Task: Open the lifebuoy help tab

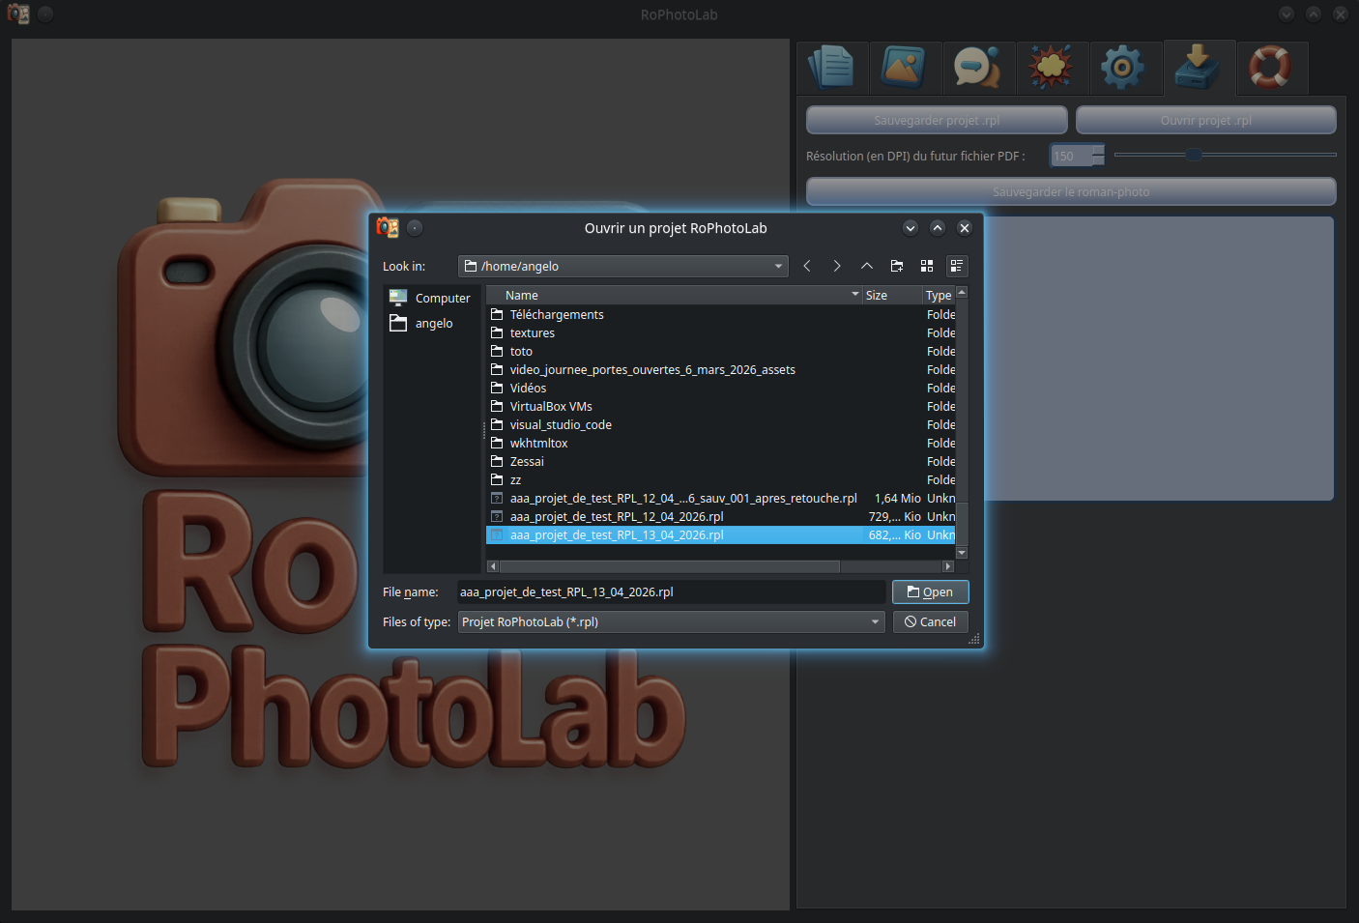Action: pos(1272,68)
